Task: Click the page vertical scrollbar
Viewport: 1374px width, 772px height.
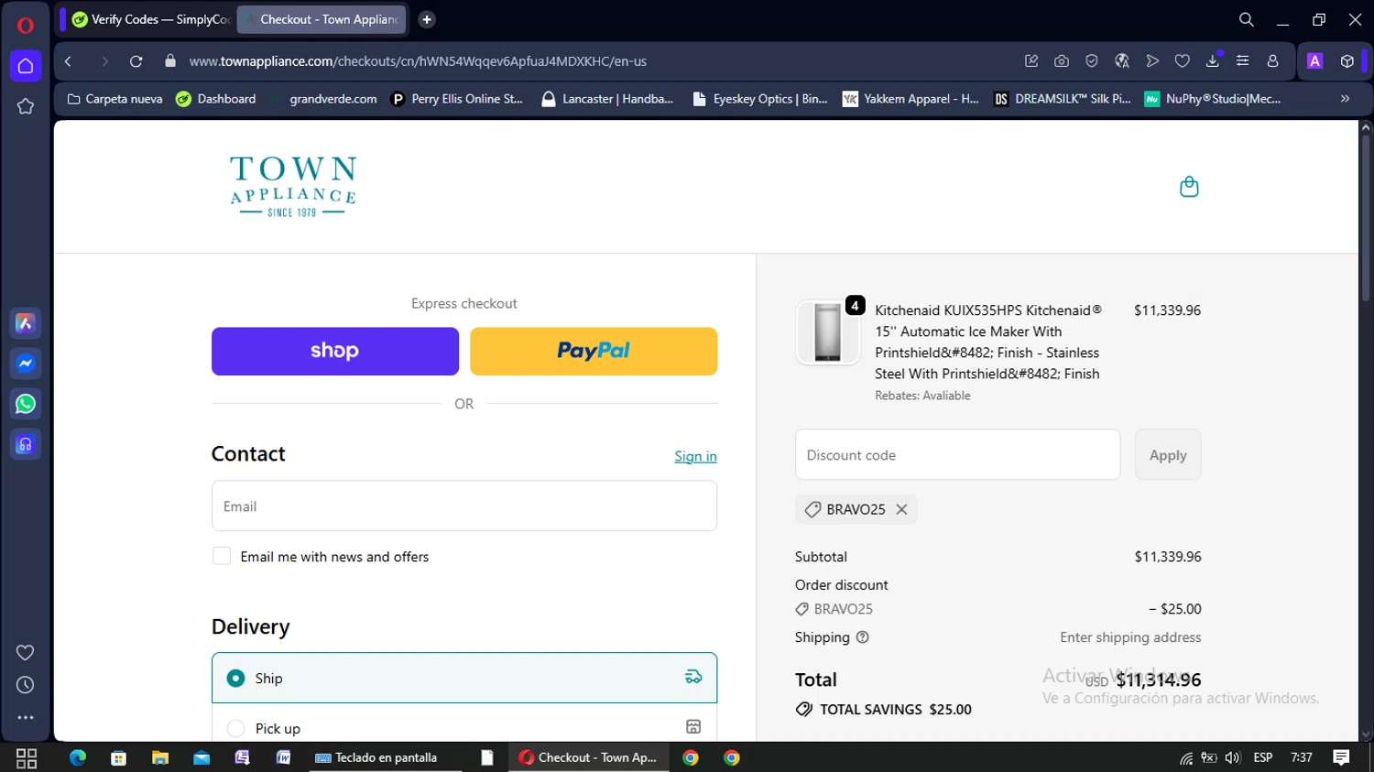Action: [x=1366, y=220]
